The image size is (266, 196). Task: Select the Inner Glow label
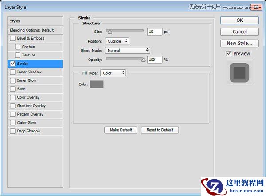click(x=27, y=80)
